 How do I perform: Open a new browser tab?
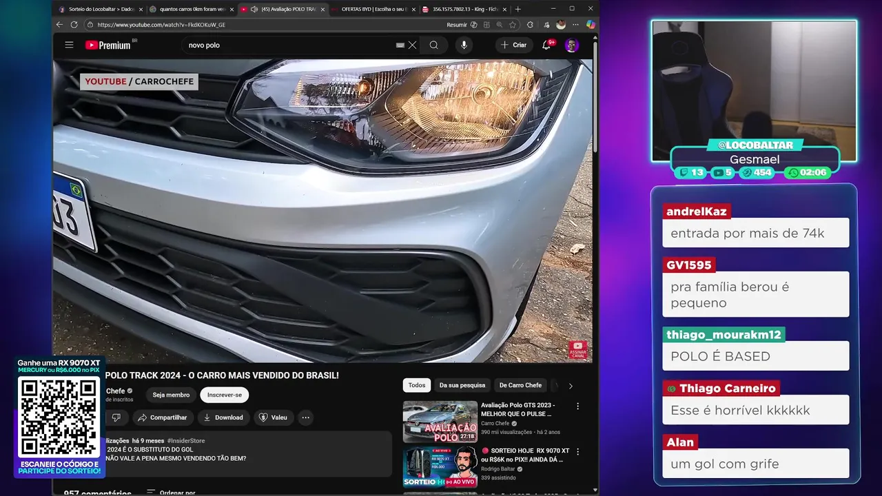(x=518, y=9)
